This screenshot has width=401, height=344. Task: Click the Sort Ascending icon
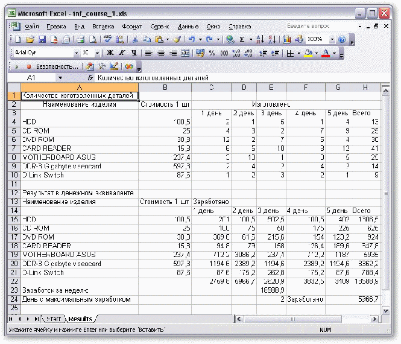tap(260, 39)
